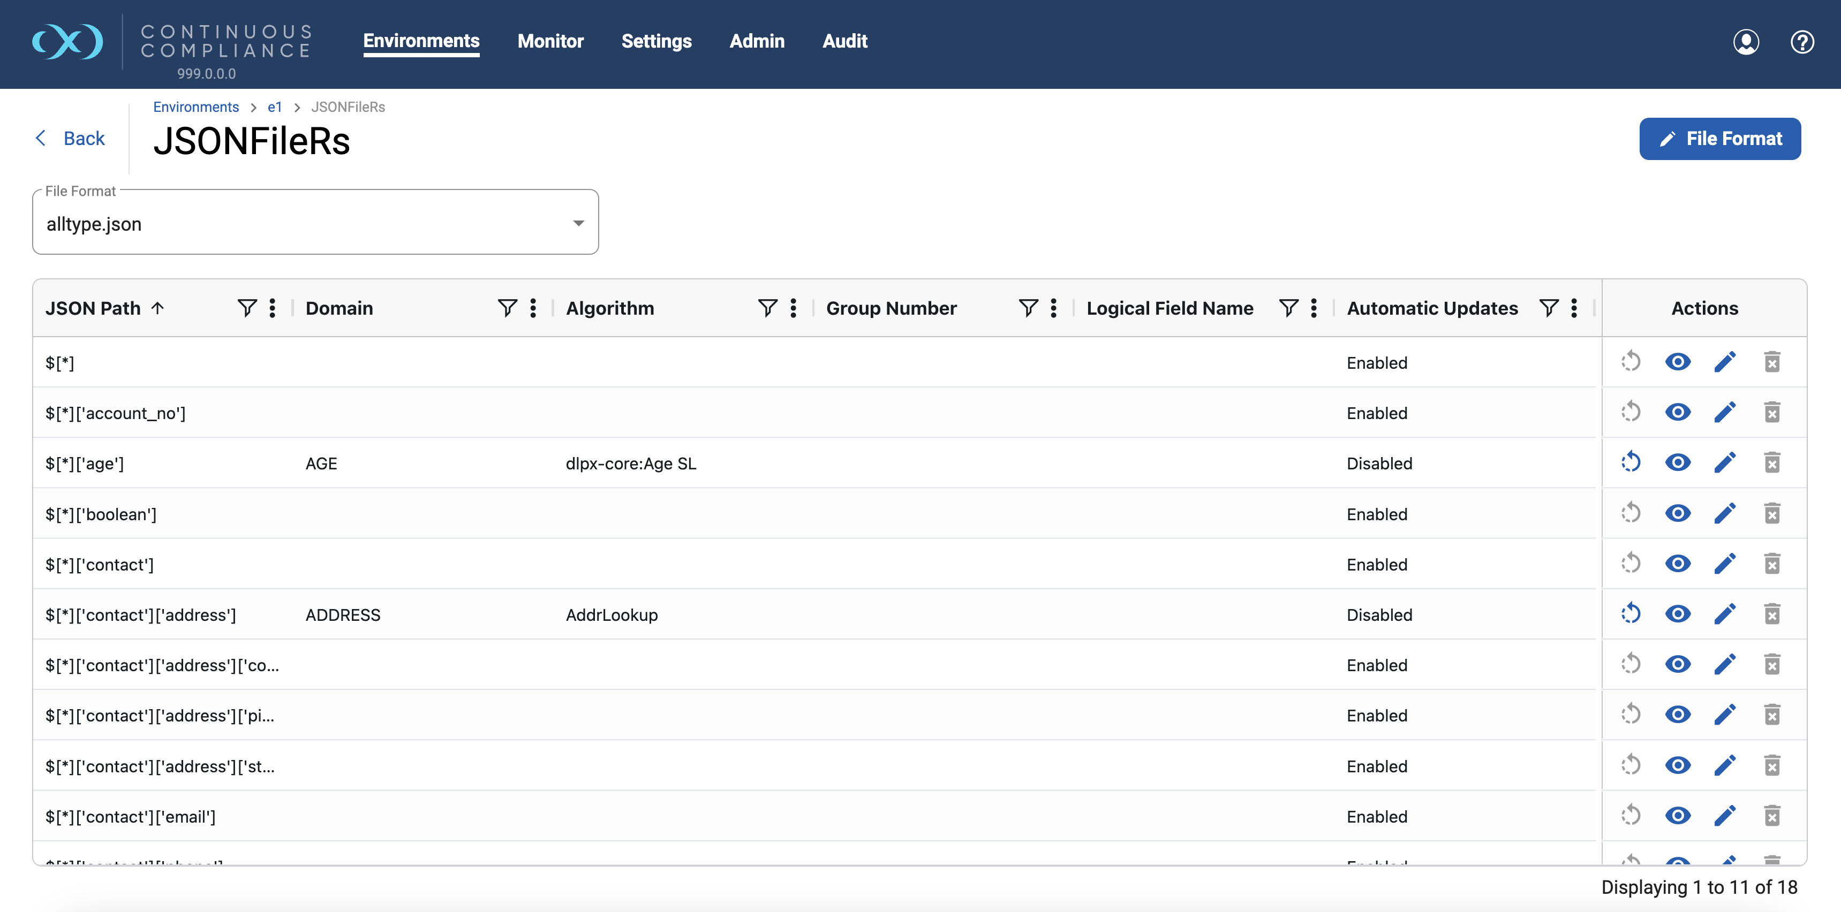Open the filter on the Domain column
The height and width of the screenshot is (912, 1841).
[x=507, y=308]
